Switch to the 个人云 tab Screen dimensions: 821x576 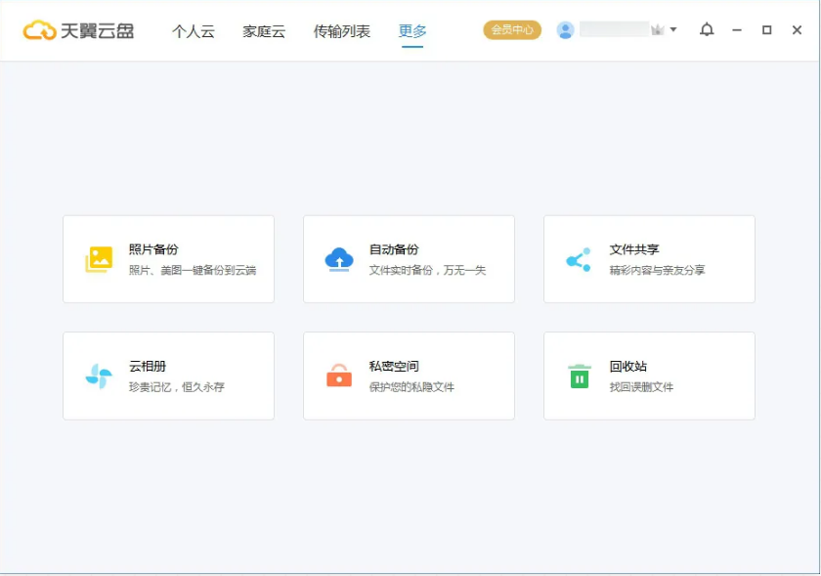[193, 30]
